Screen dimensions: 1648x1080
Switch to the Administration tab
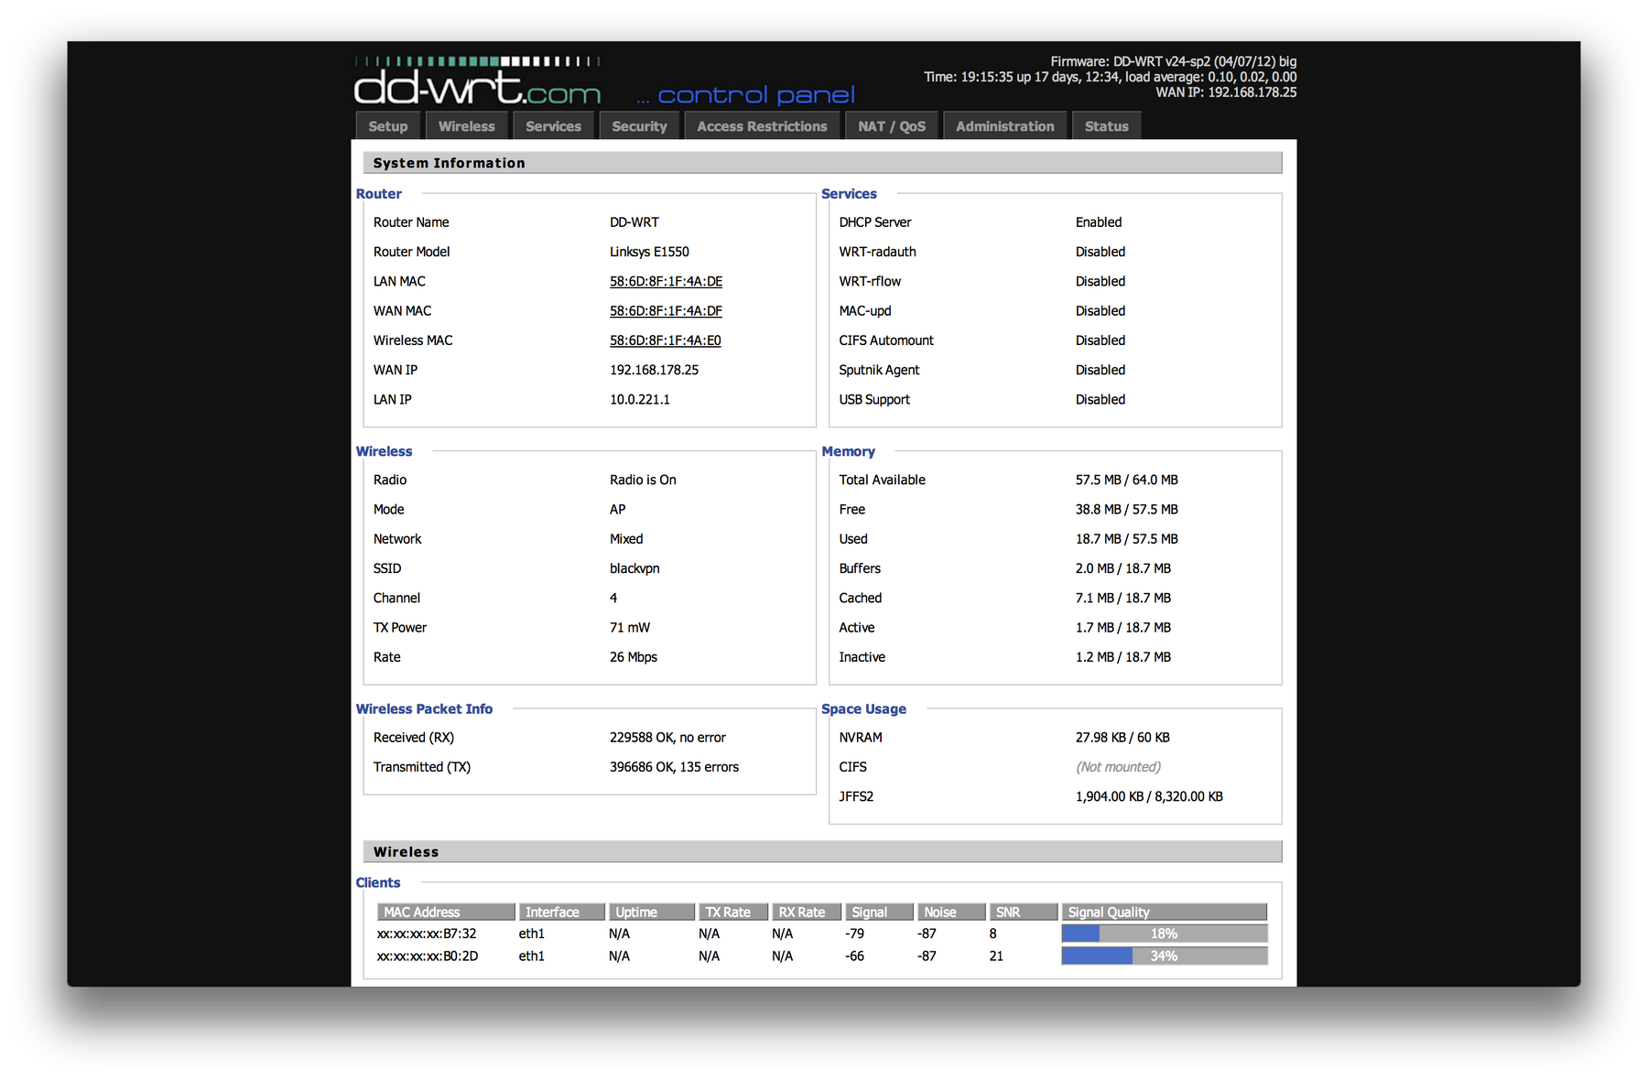(1004, 126)
